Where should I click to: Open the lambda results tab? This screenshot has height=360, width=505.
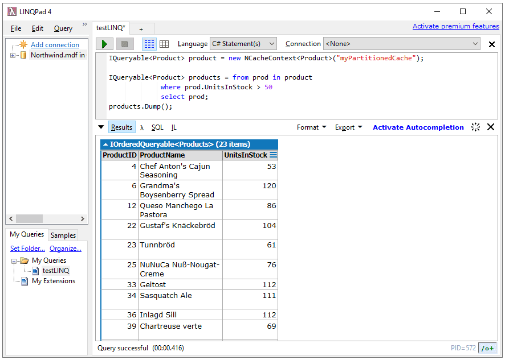tap(142, 127)
